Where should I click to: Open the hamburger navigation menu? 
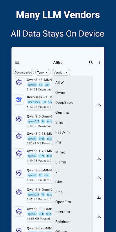pos(17,62)
